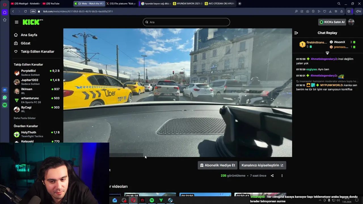Open a new browser tab

point(240,4)
